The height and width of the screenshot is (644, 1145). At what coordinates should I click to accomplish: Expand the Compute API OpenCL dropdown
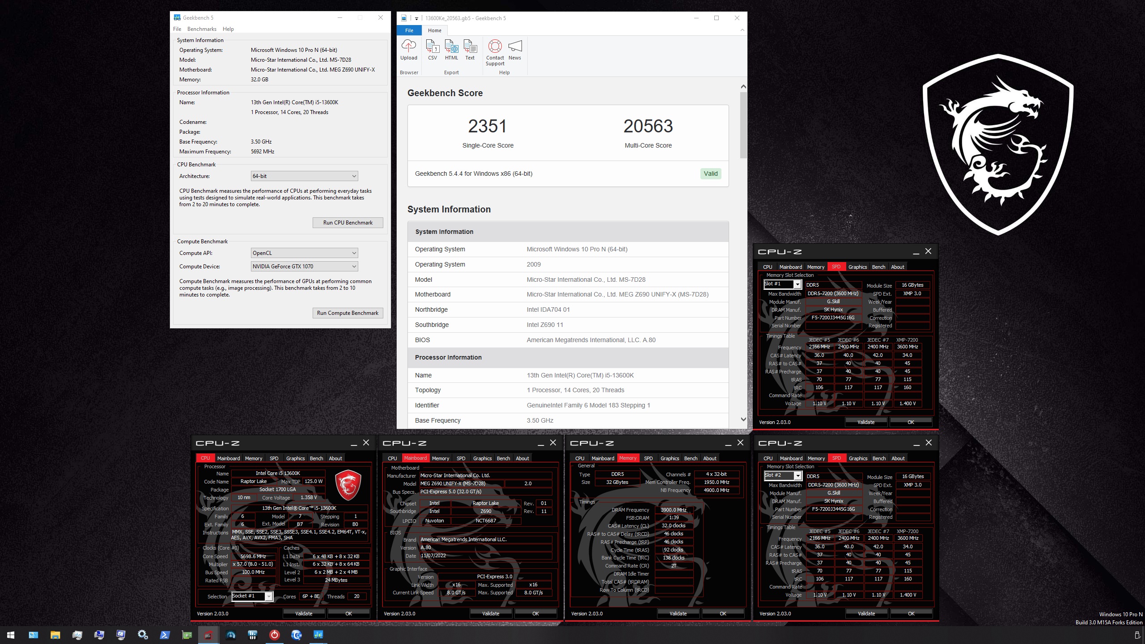[304, 253]
